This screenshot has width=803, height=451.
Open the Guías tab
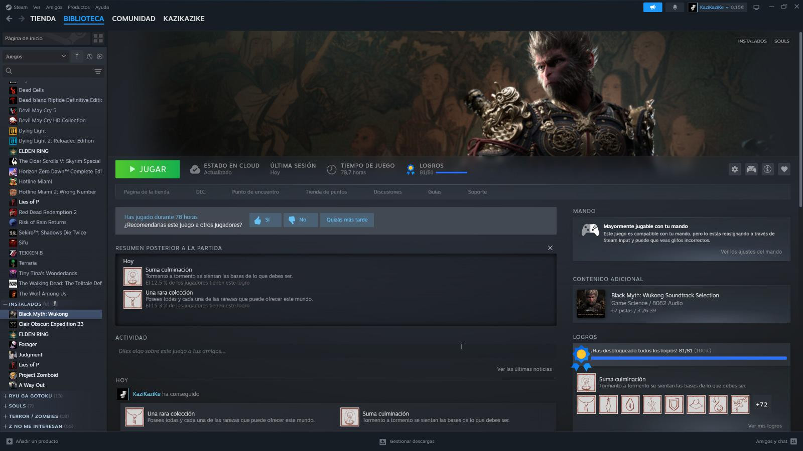tap(435, 192)
